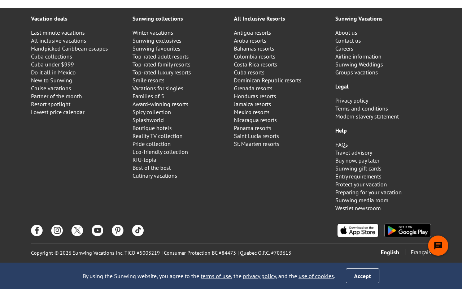This screenshot has width=462, height=289.
Task: Open the Instagram social icon
Action: coord(57,230)
